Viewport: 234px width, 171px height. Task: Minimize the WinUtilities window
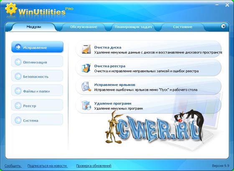click(217, 5)
